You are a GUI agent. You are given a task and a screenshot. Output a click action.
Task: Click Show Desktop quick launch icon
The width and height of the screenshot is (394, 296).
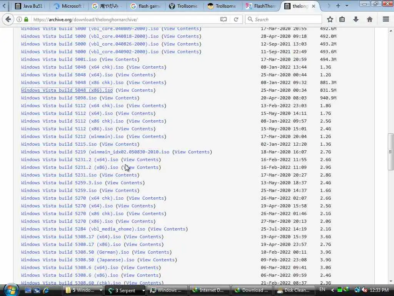click(x=28, y=290)
